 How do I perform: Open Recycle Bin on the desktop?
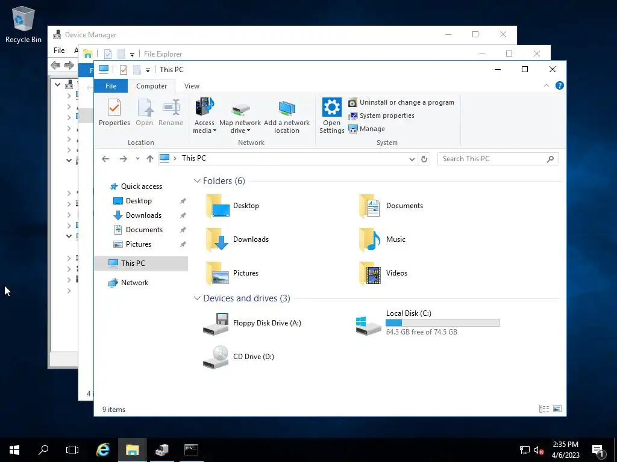click(23, 24)
